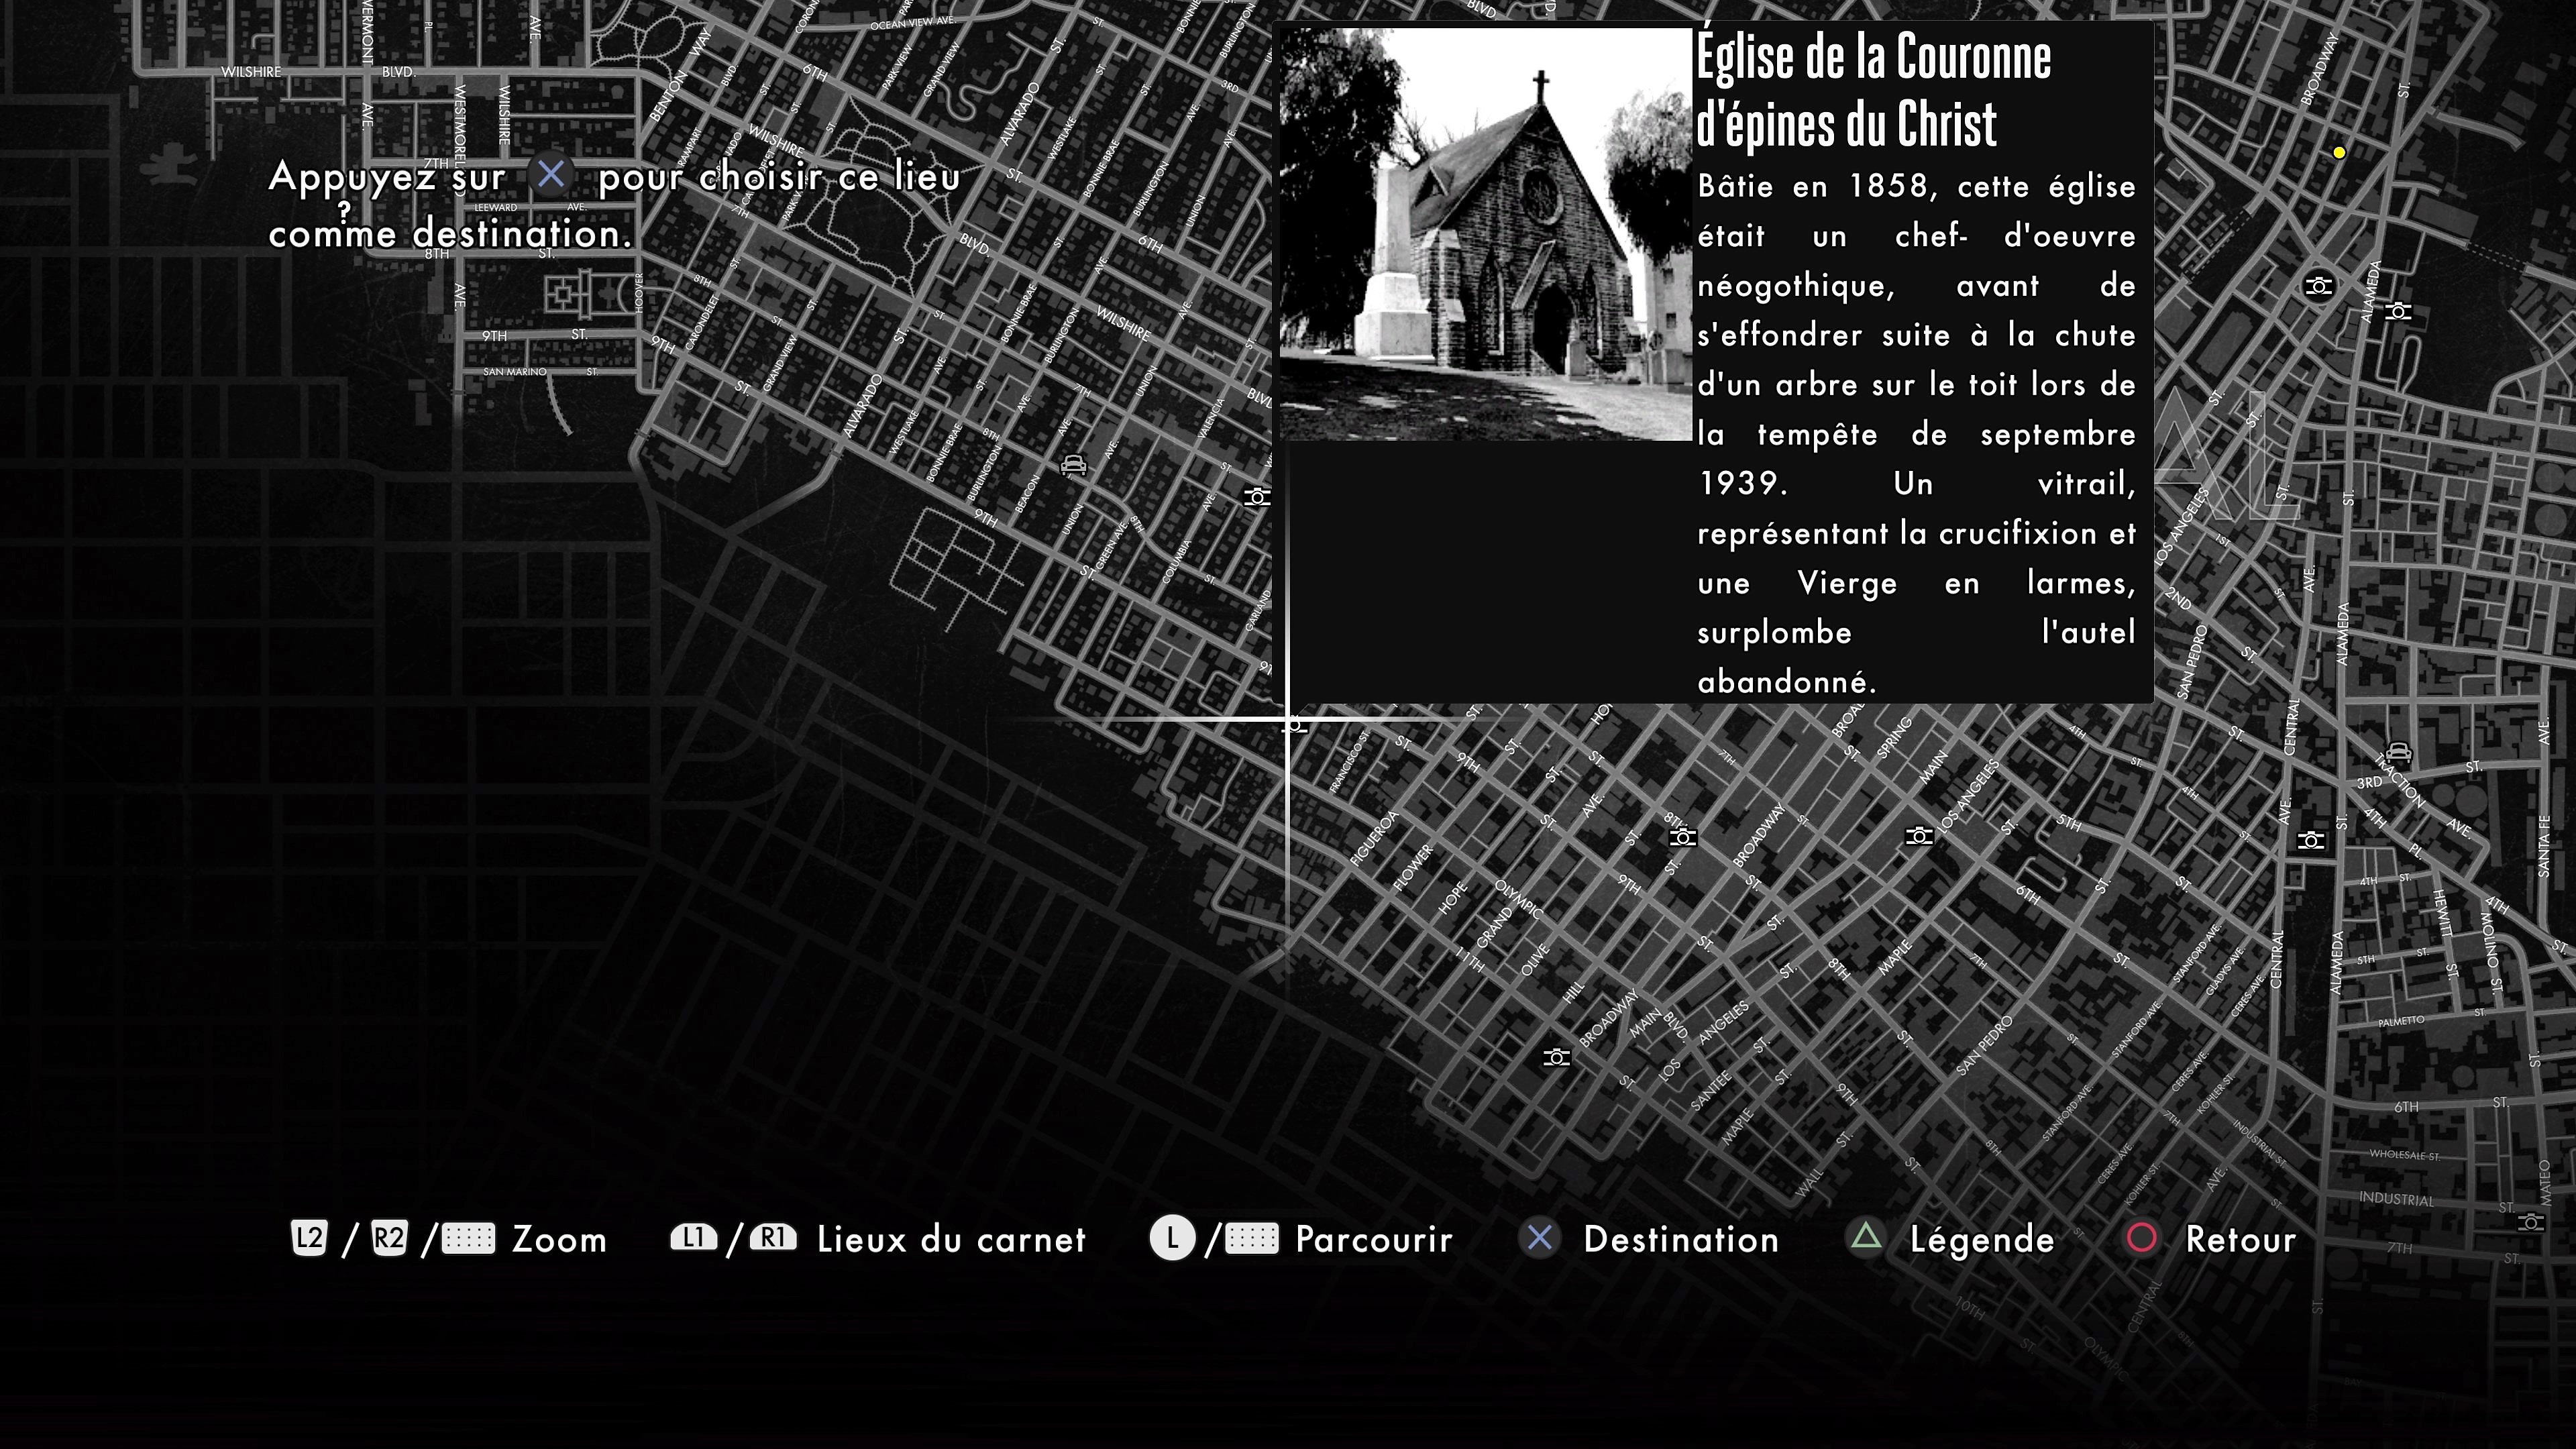Click the MOLINO ST. label
This screenshot has height=1449, width=2576.
(x=2491, y=953)
